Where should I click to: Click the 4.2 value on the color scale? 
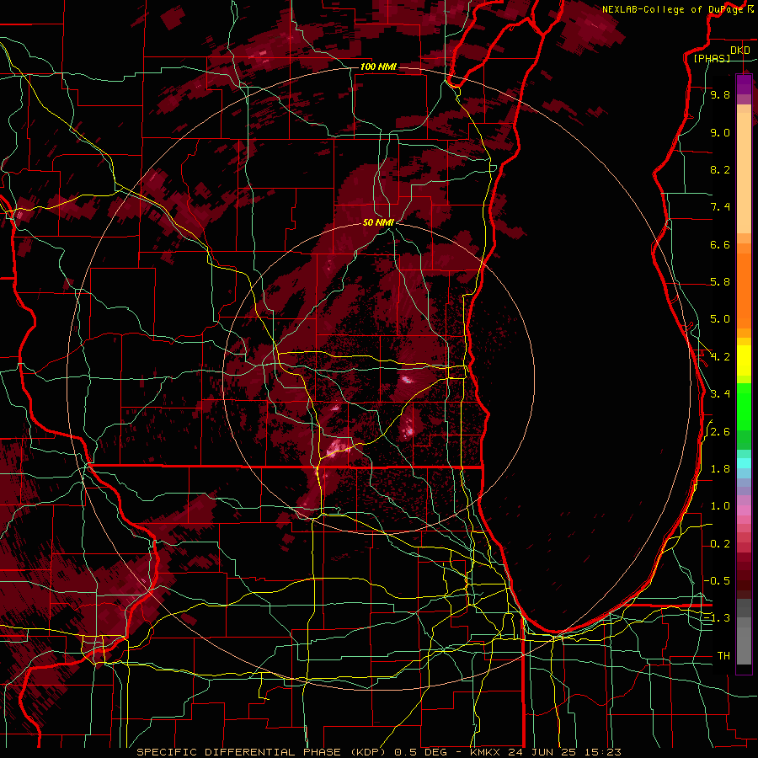coord(720,357)
